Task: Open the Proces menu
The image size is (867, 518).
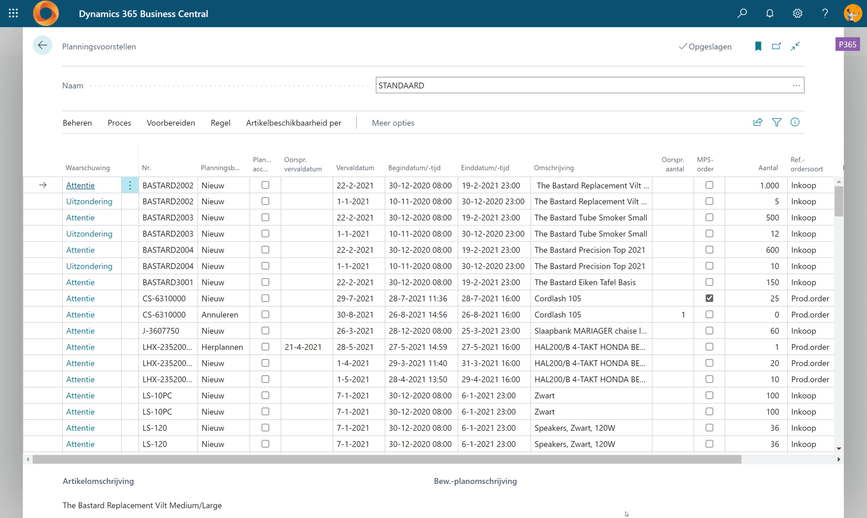Action: [119, 123]
